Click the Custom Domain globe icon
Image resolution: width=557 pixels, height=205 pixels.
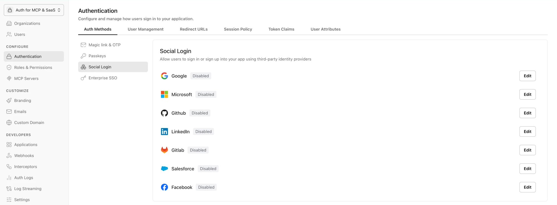[x=9, y=122]
